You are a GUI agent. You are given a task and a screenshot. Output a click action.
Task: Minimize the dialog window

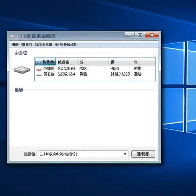[129, 35]
